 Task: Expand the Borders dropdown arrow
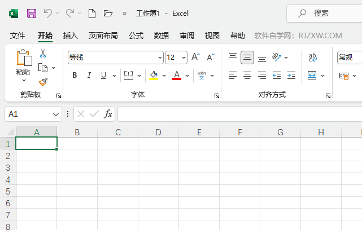[139, 76]
